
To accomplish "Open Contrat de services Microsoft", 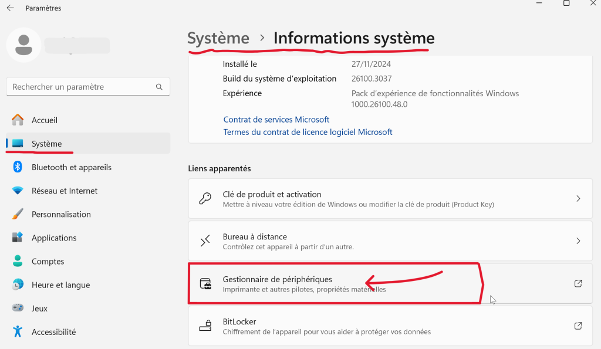I will [276, 119].
